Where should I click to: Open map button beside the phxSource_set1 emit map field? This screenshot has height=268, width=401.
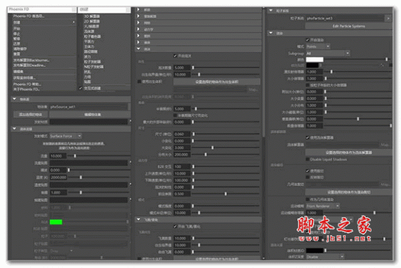click(130, 122)
